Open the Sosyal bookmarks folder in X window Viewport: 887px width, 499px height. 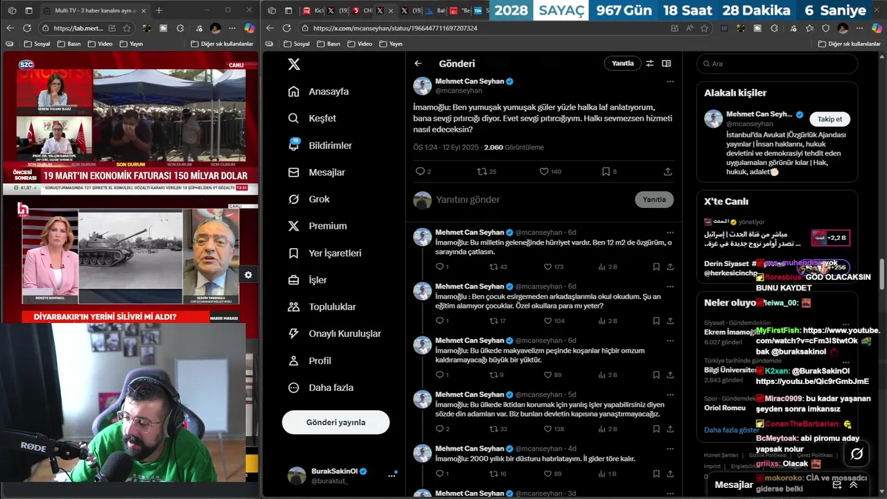tap(297, 44)
